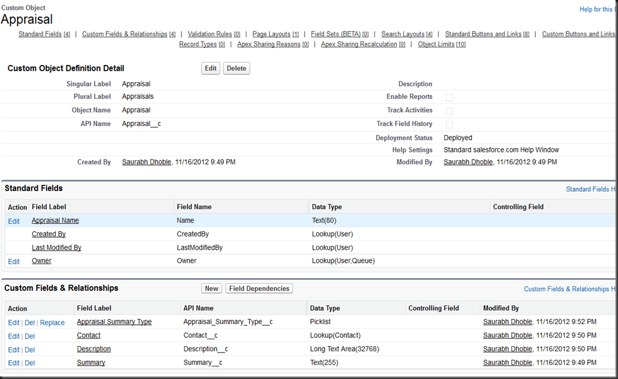The height and width of the screenshot is (379, 618).
Task: Select Standard salesforce.com Help Window text
Action: pos(501,150)
